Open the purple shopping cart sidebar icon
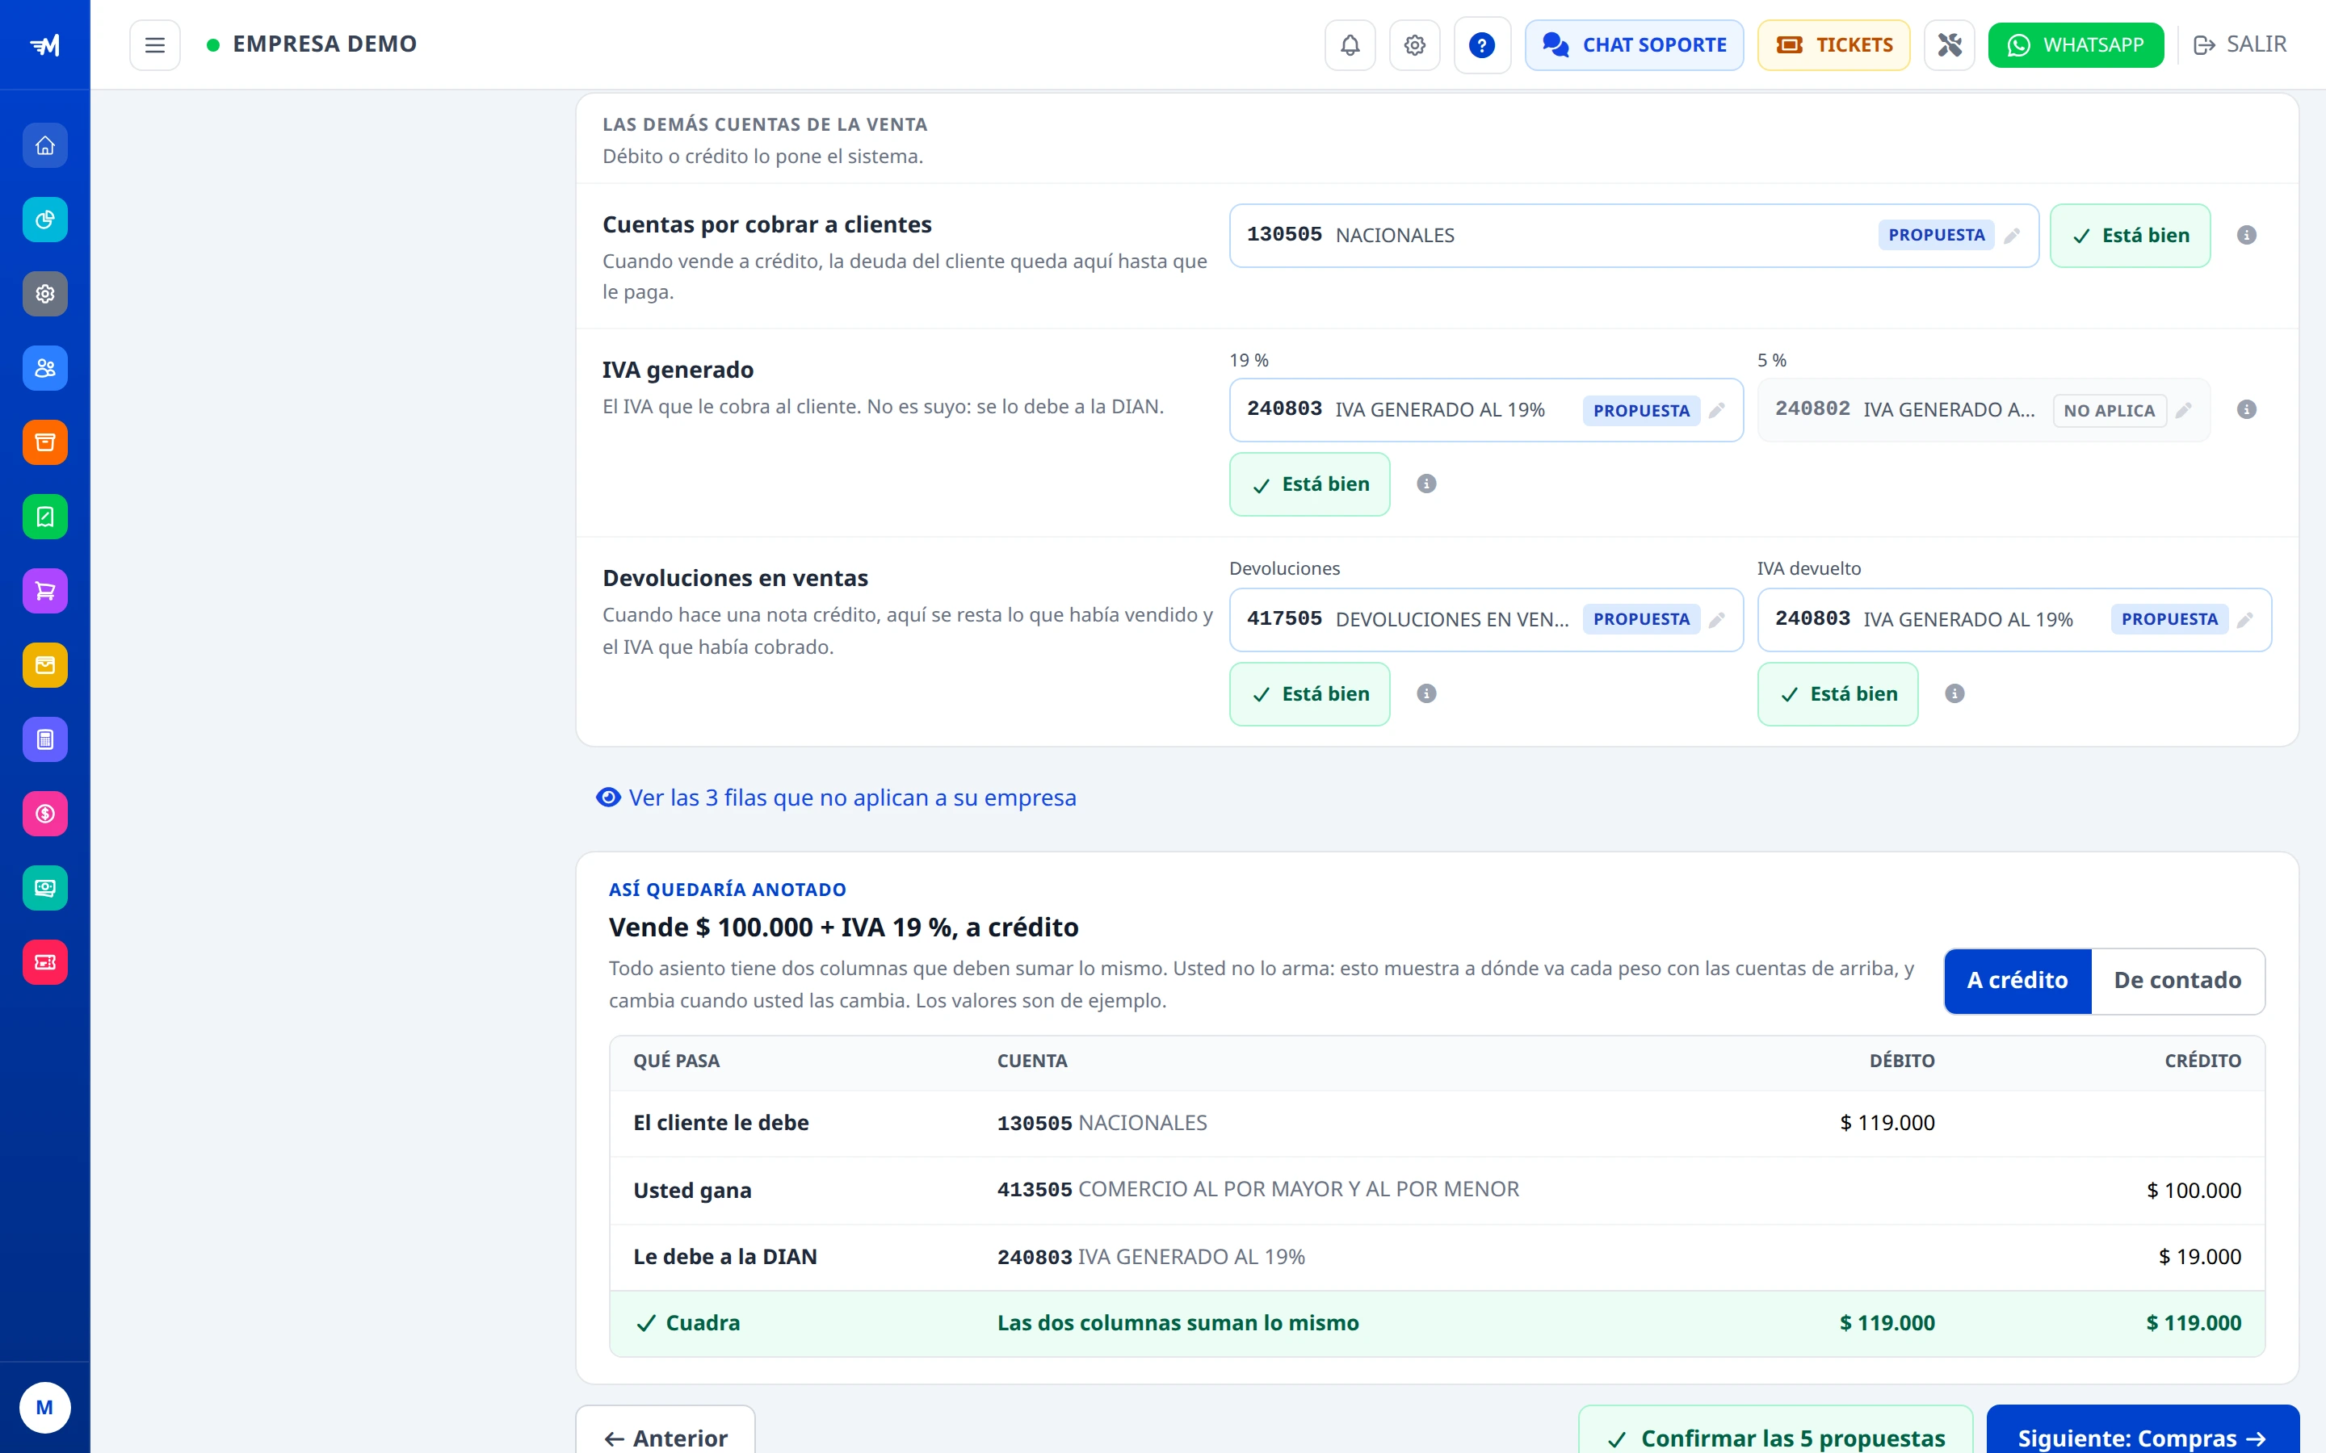The width and height of the screenshot is (2326, 1453). pos(45,590)
